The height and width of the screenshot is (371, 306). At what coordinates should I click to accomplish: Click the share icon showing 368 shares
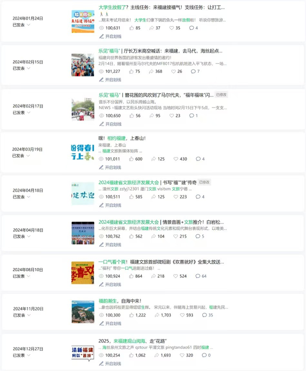(x=152, y=72)
